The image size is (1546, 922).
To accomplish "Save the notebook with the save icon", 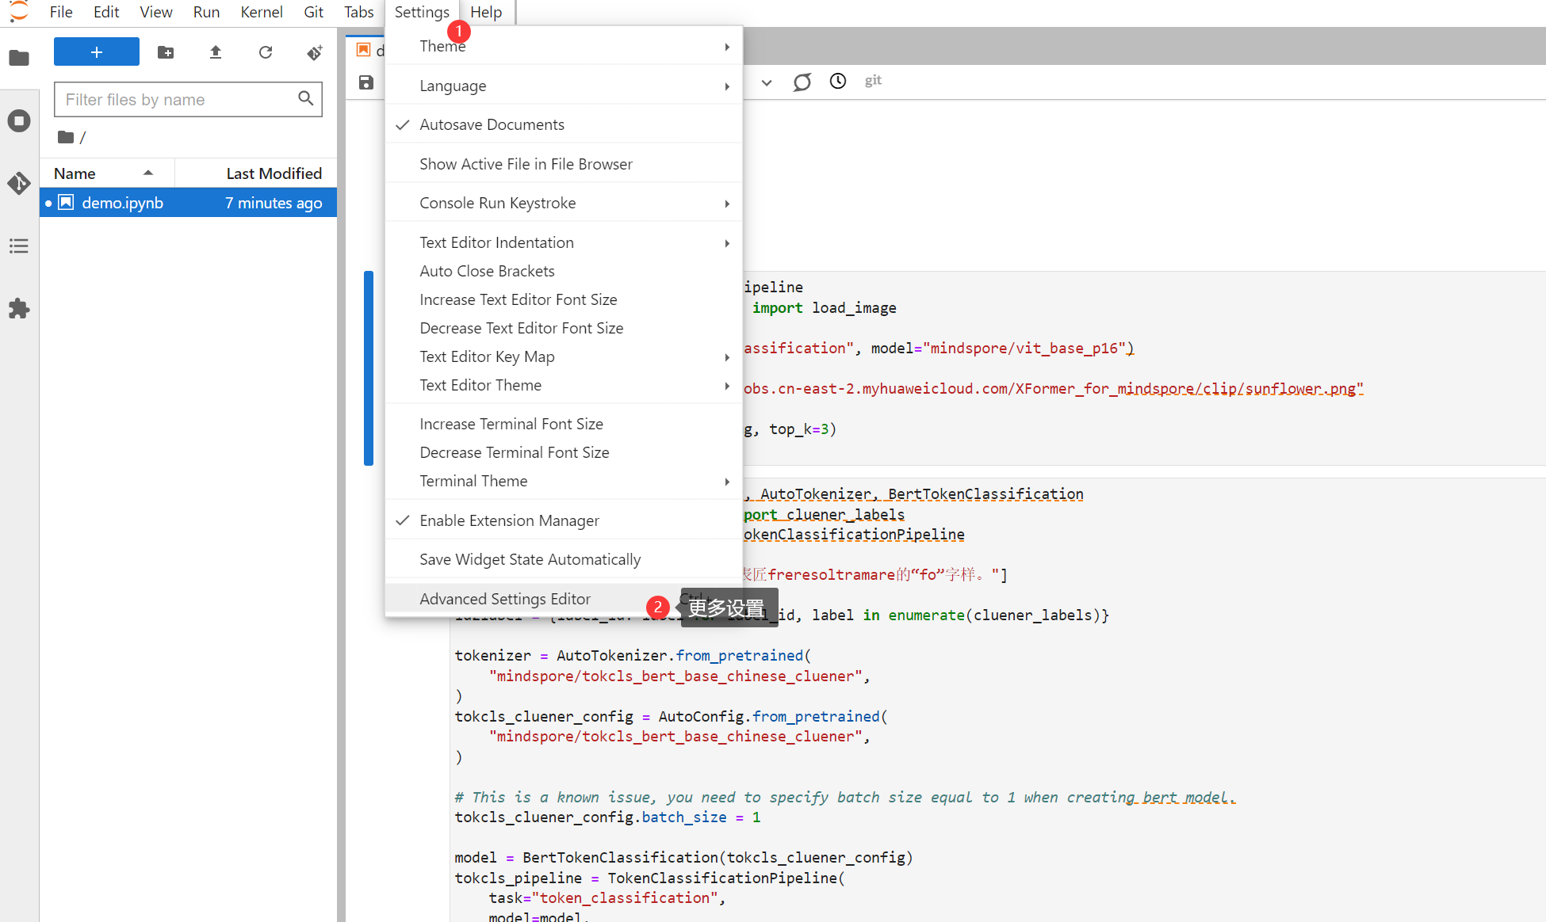I will [365, 82].
